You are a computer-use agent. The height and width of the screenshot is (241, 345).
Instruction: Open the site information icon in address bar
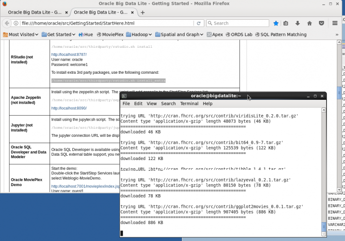(x=16, y=23)
